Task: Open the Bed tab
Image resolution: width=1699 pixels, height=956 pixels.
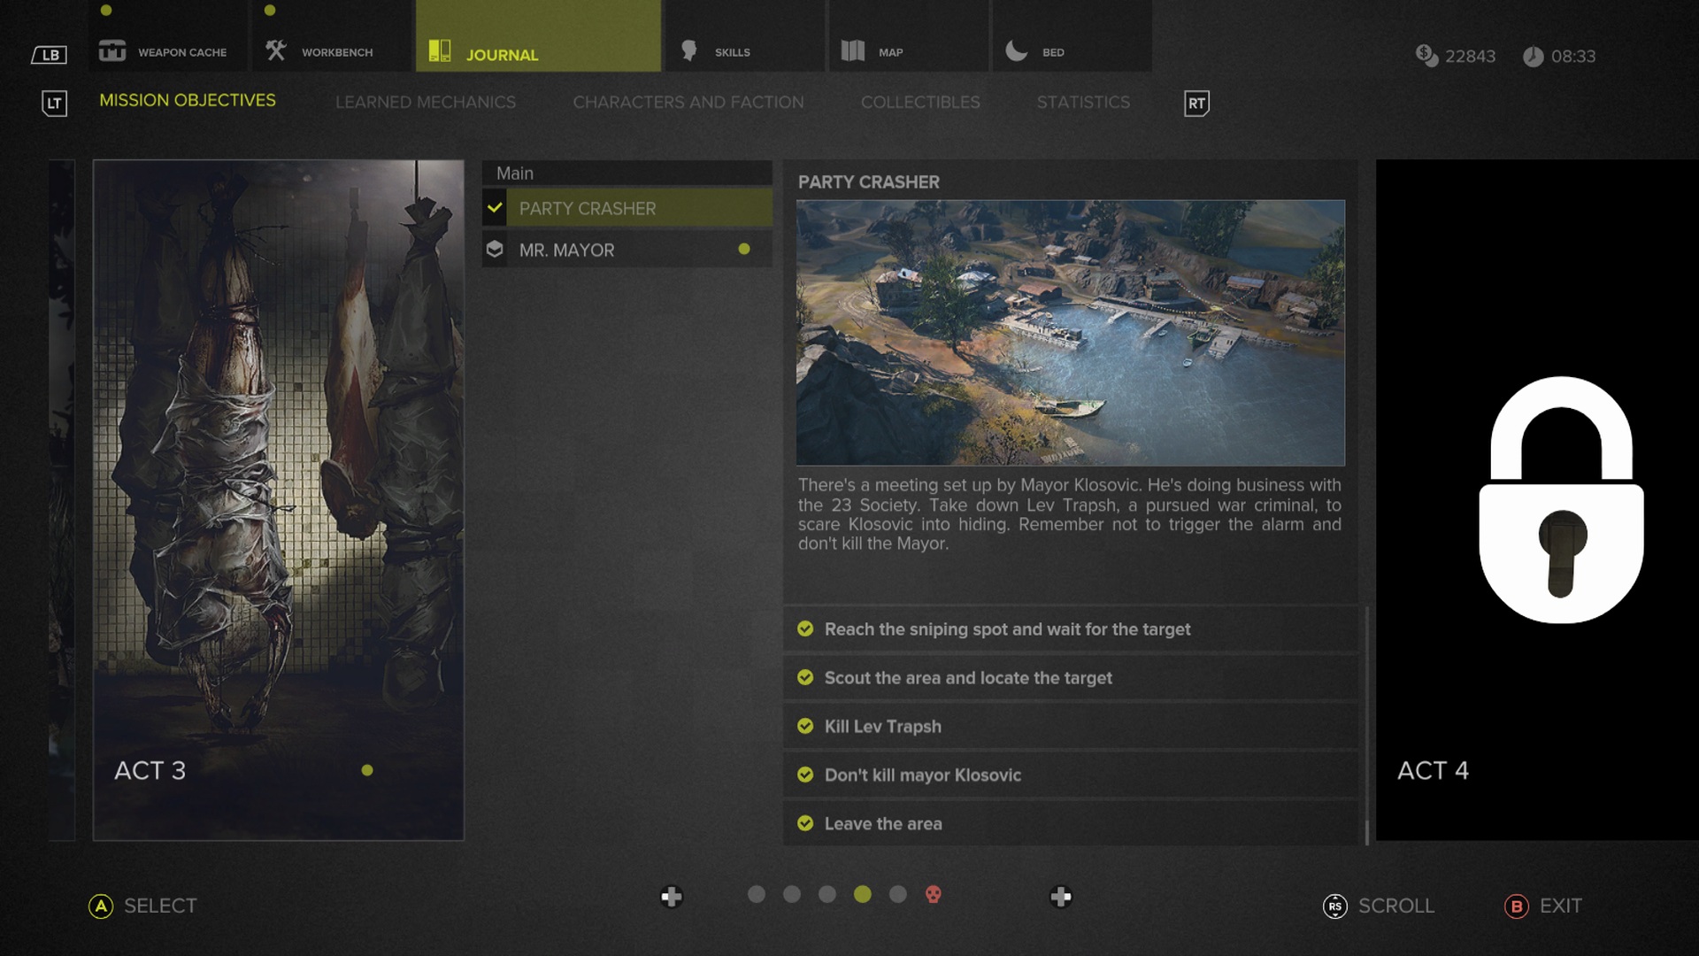Action: [x=1072, y=36]
